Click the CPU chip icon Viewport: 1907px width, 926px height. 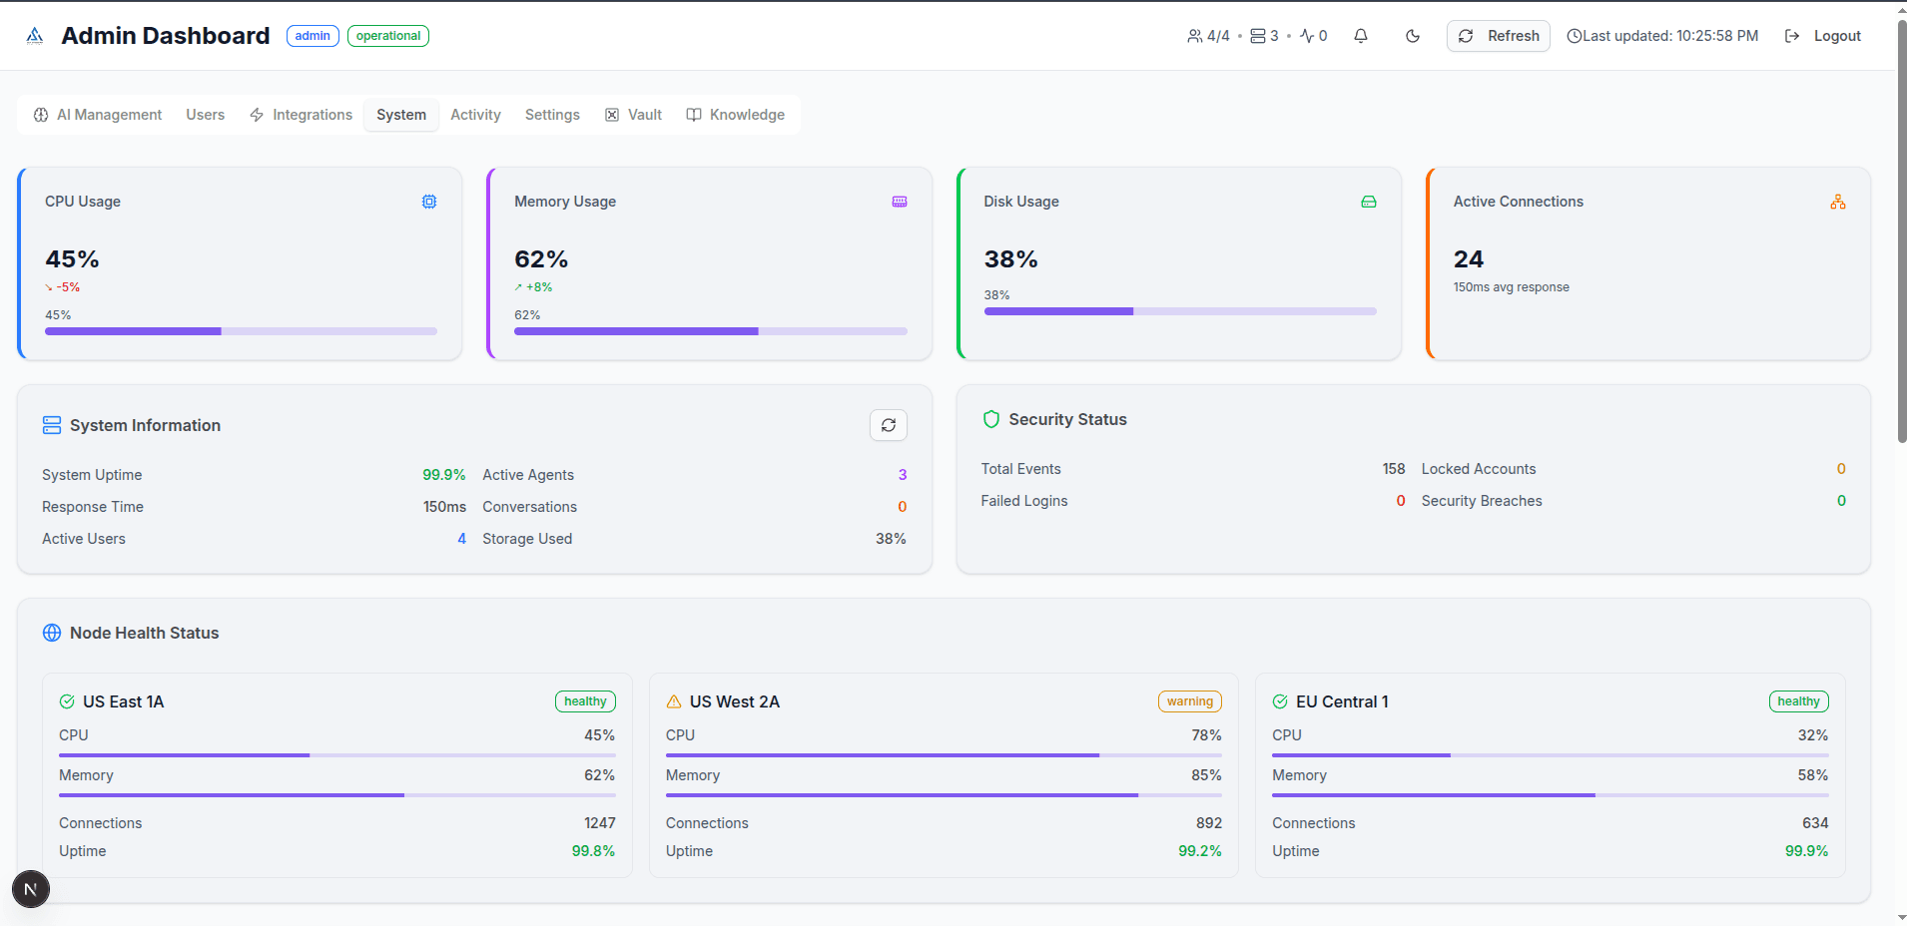tap(429, 202)
